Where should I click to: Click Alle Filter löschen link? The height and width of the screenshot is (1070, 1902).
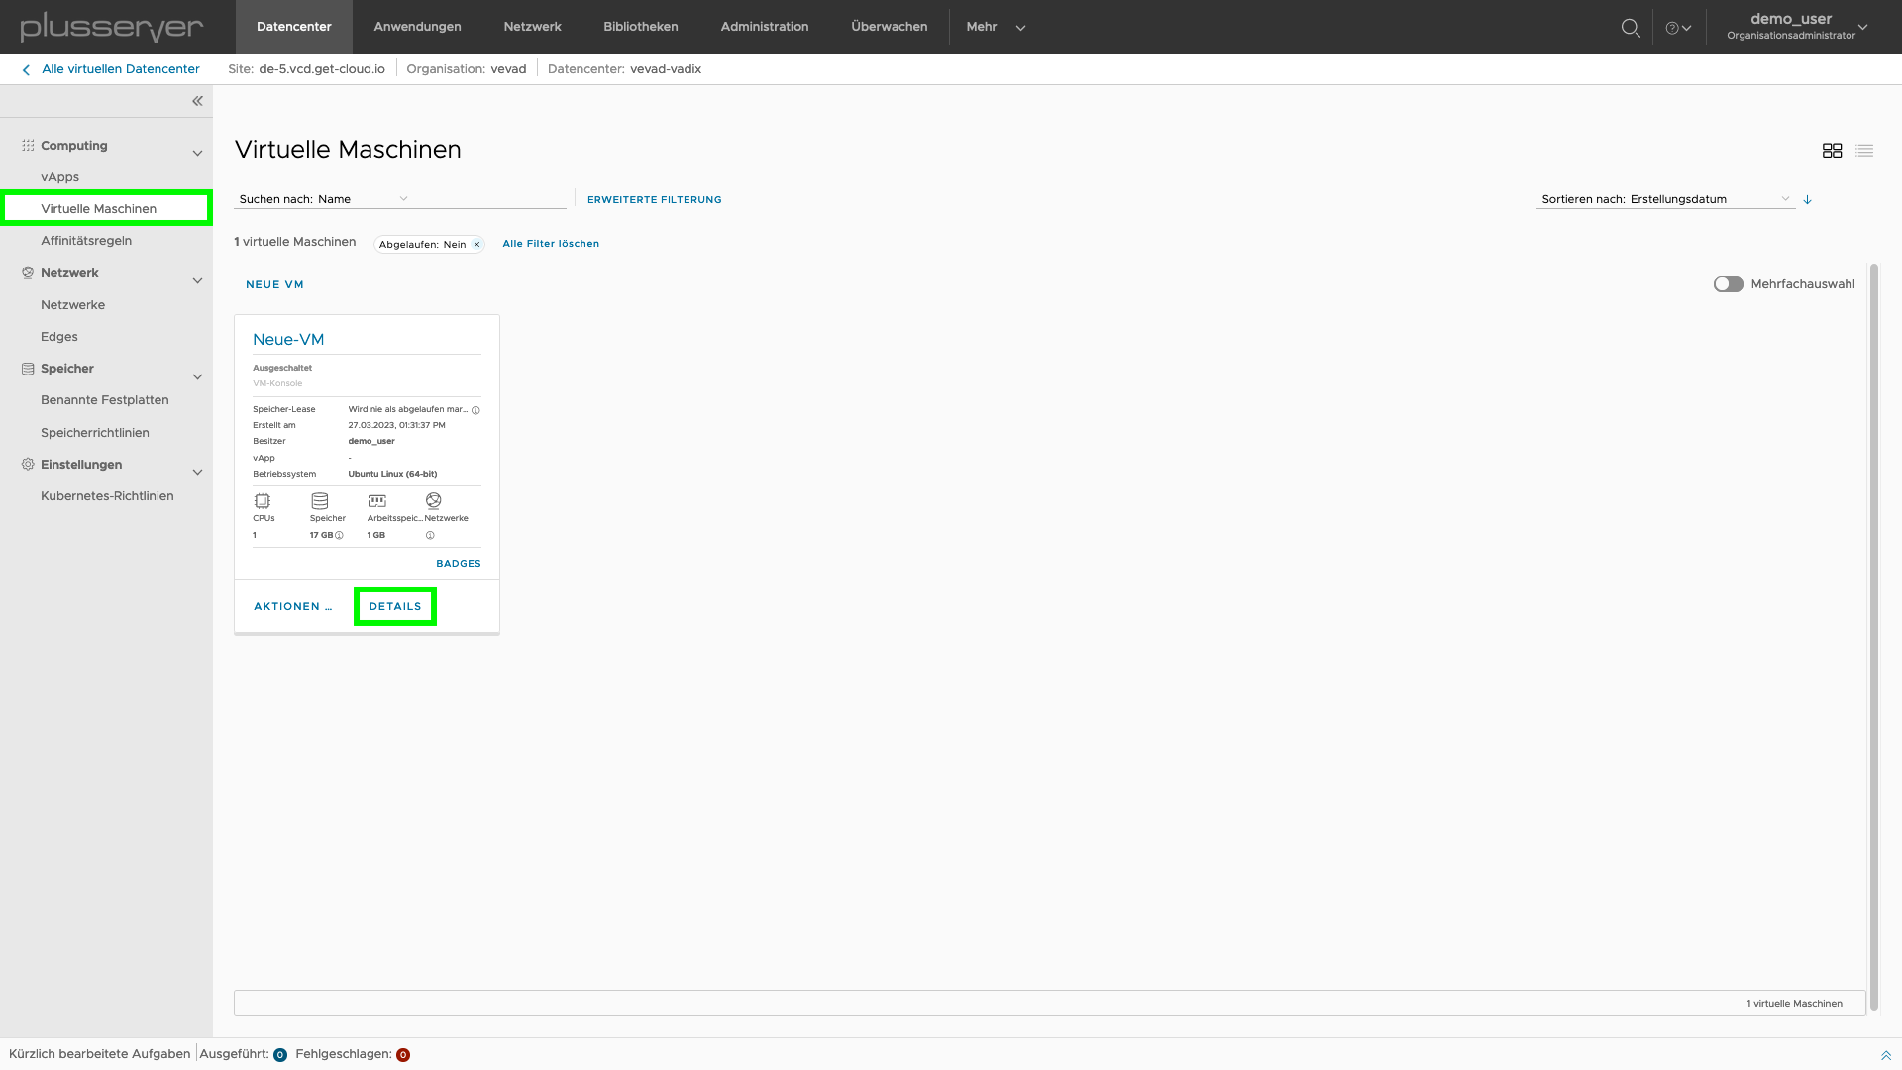[x=551, y=244]
